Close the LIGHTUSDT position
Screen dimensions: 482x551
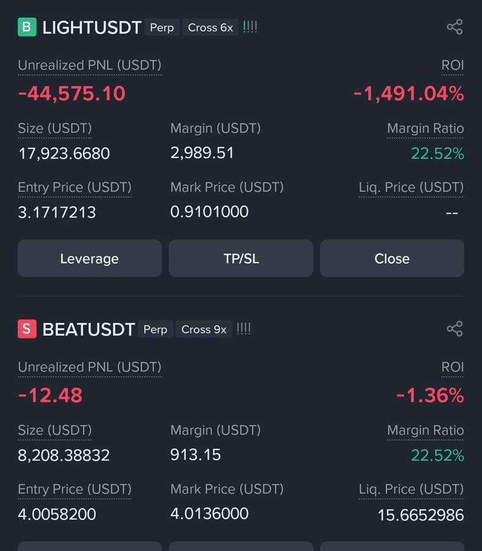coord(392,258)
